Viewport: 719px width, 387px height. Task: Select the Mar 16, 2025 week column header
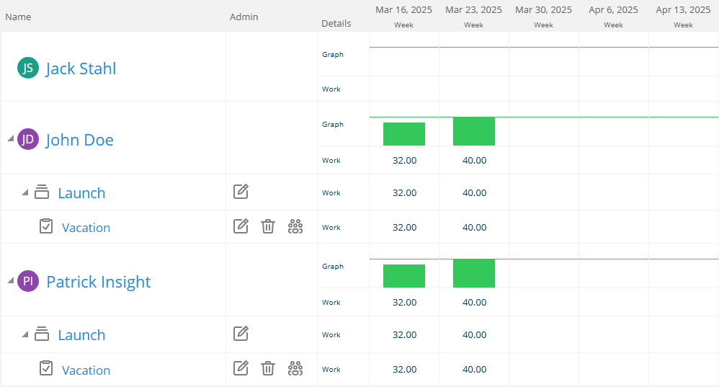[x=403, y=16]
